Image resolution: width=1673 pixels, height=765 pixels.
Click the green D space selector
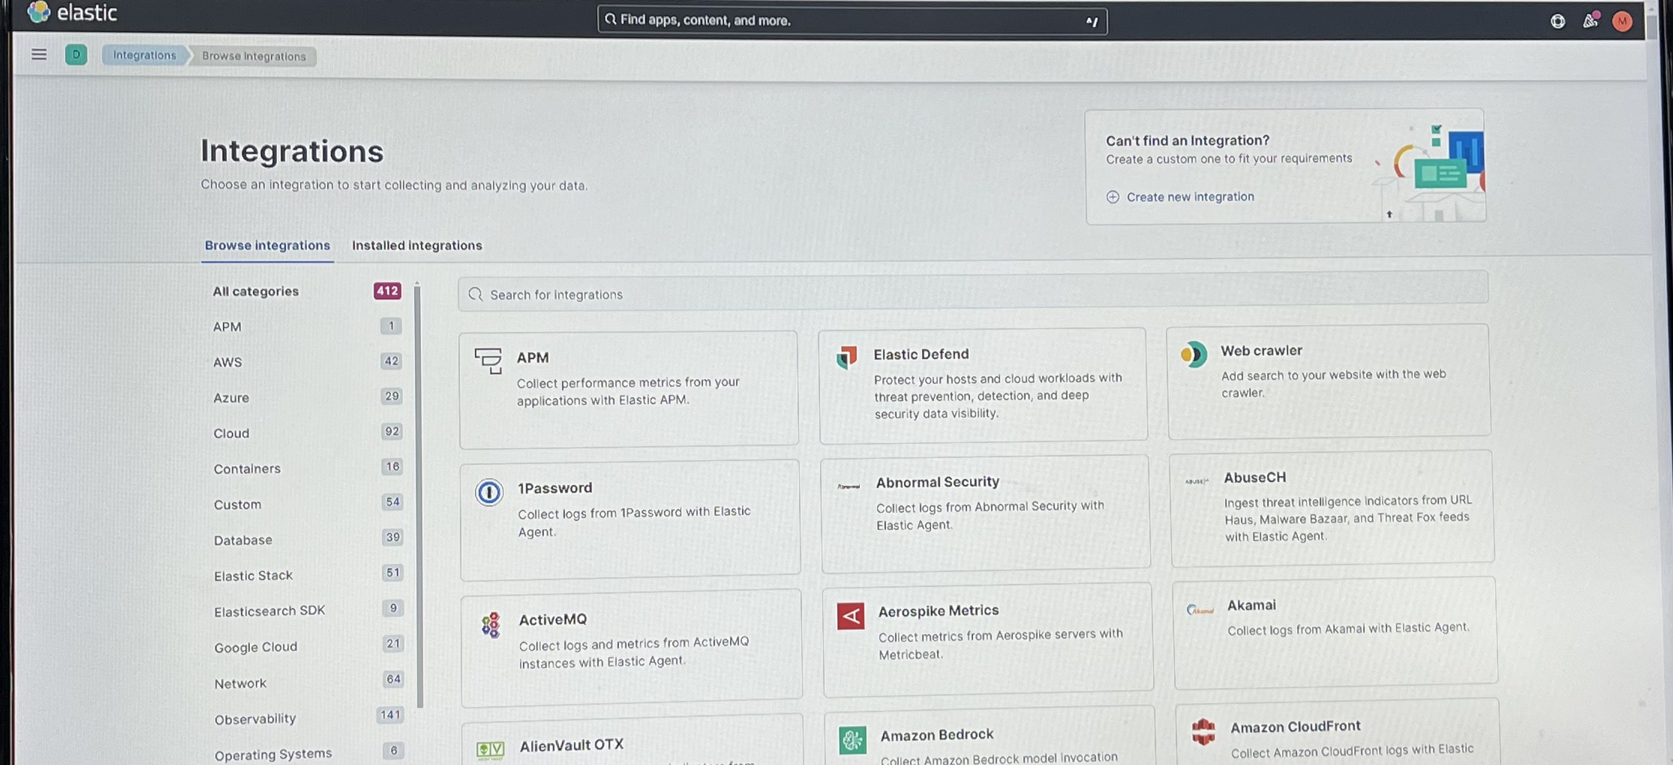[76, 55]
